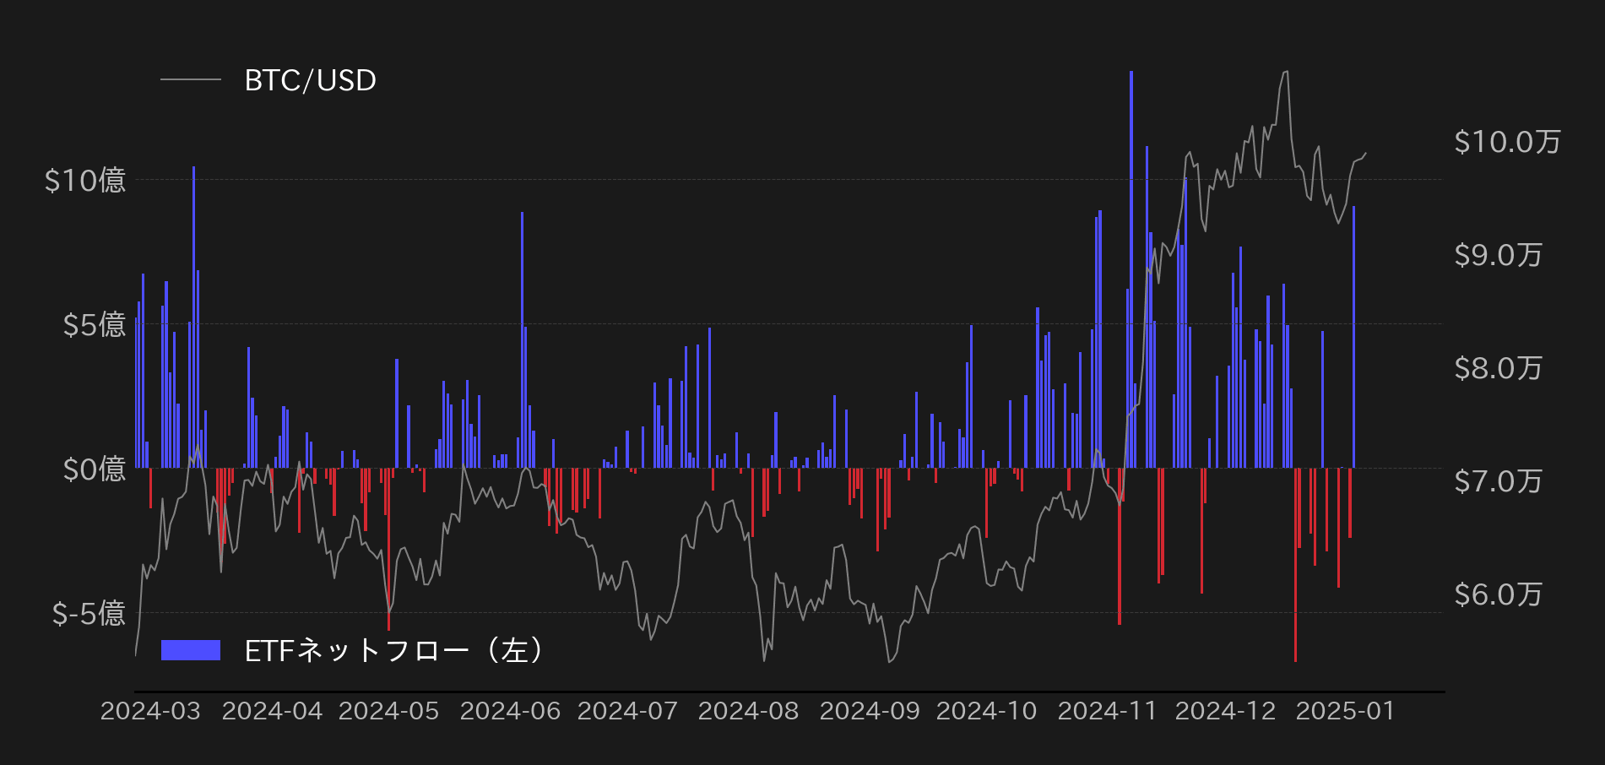Image resolution: width=1605 pixels, height=765 pixels.
Task: Click the $6.0万 right axis label
Action: tap(1498, 594)
